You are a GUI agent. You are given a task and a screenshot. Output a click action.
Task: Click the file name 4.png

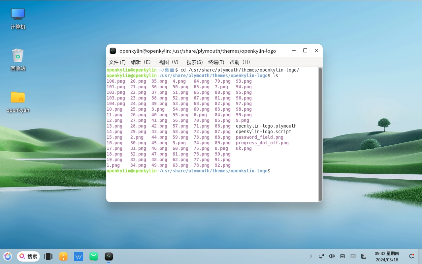179,81
